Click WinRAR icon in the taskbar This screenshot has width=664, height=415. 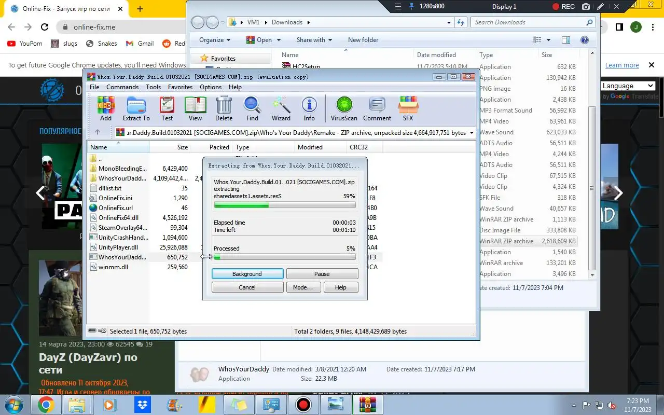368,405
